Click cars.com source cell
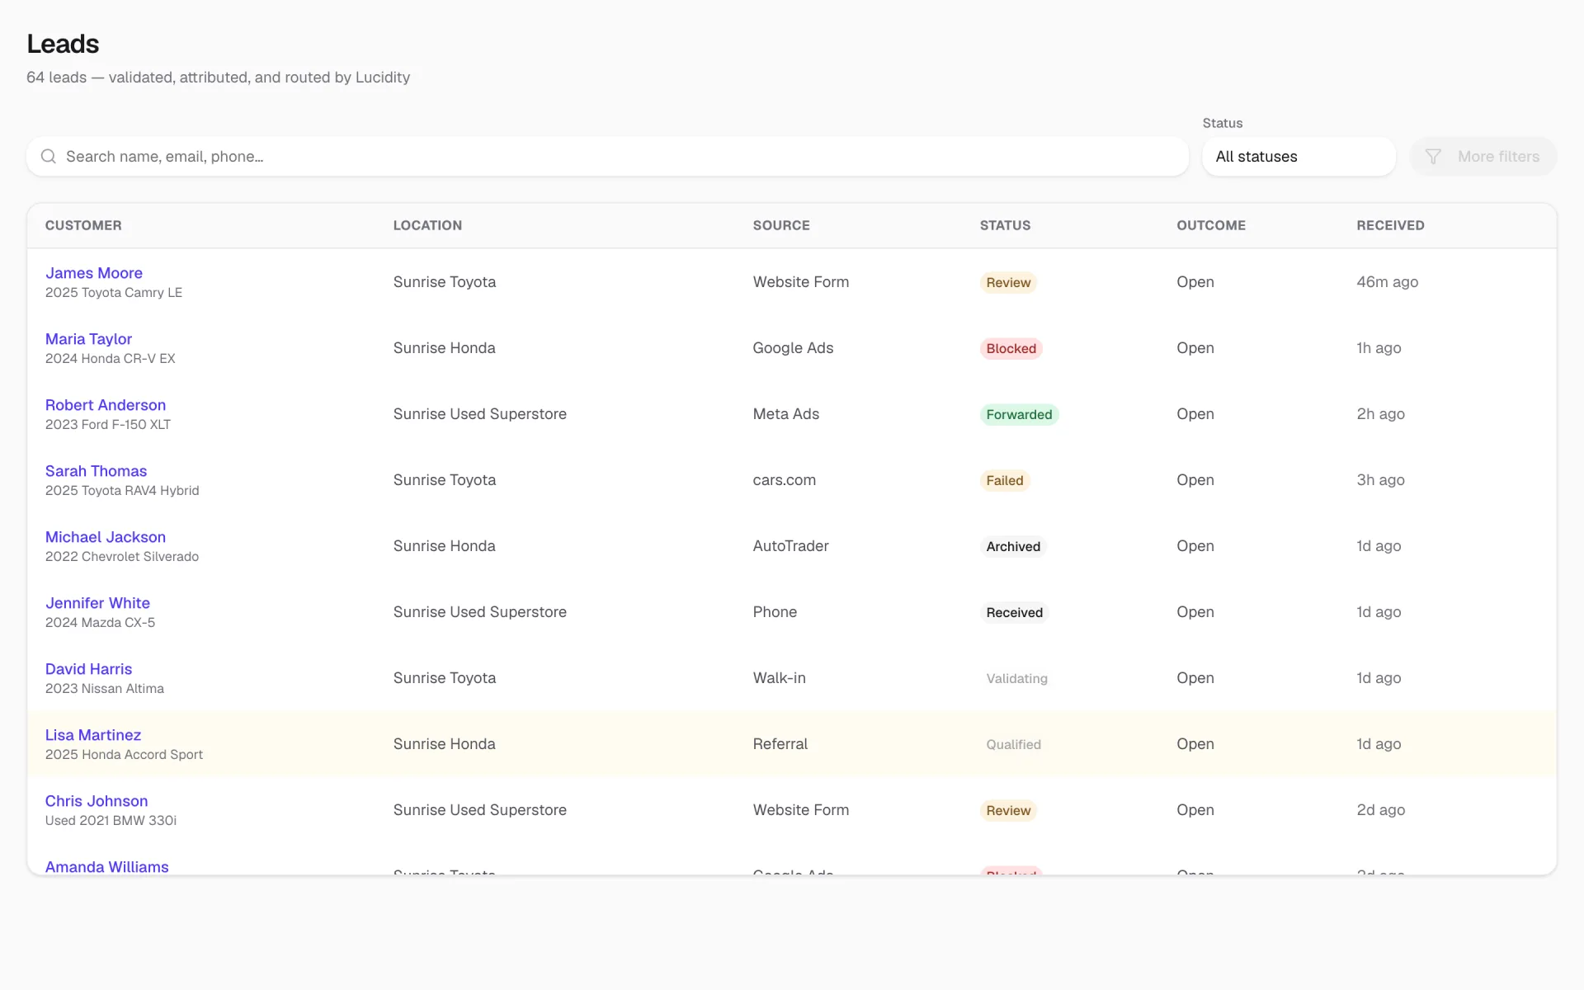 tap(784, 480)
